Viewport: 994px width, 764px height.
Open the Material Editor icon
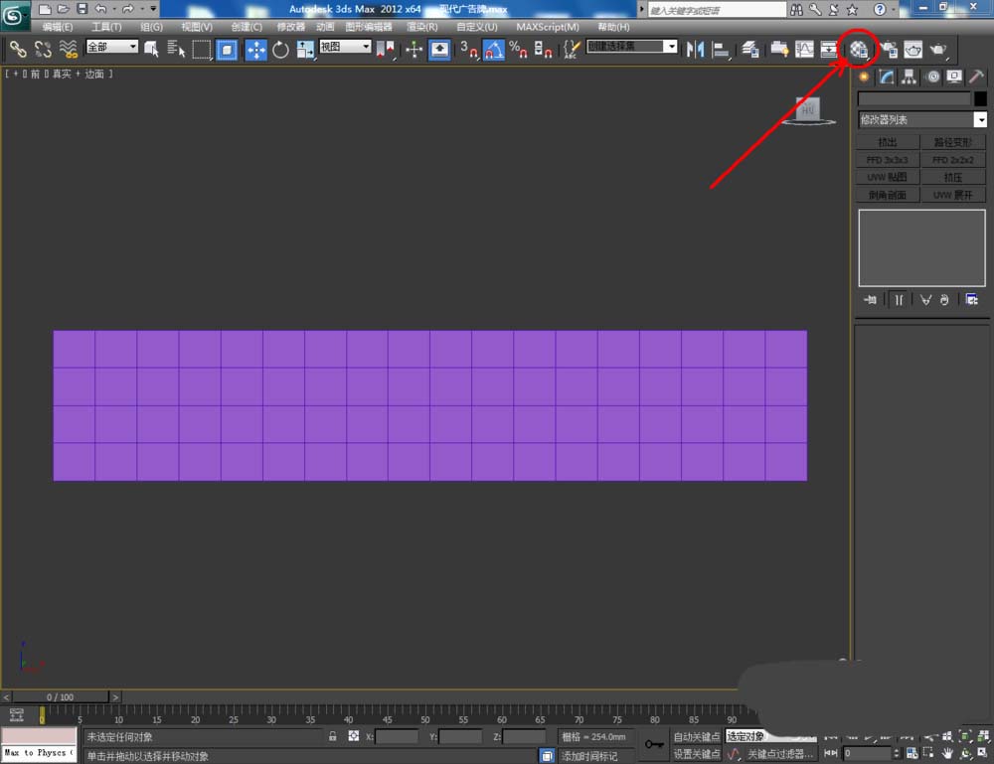coord(859,50)
